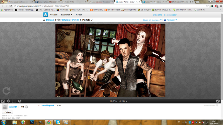Click Isisaur's avatar thumbnail
The height and width of the screenshot is (125, 223).
[5, 107]
